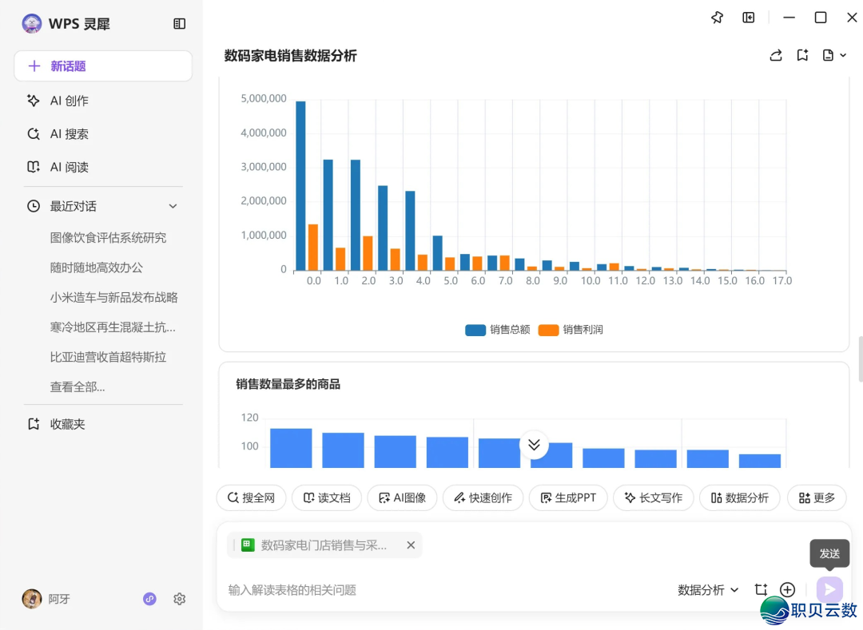Collapse the left sidebar panel
The height and width of the screenshot is (630, 863).
pos(179,24)
